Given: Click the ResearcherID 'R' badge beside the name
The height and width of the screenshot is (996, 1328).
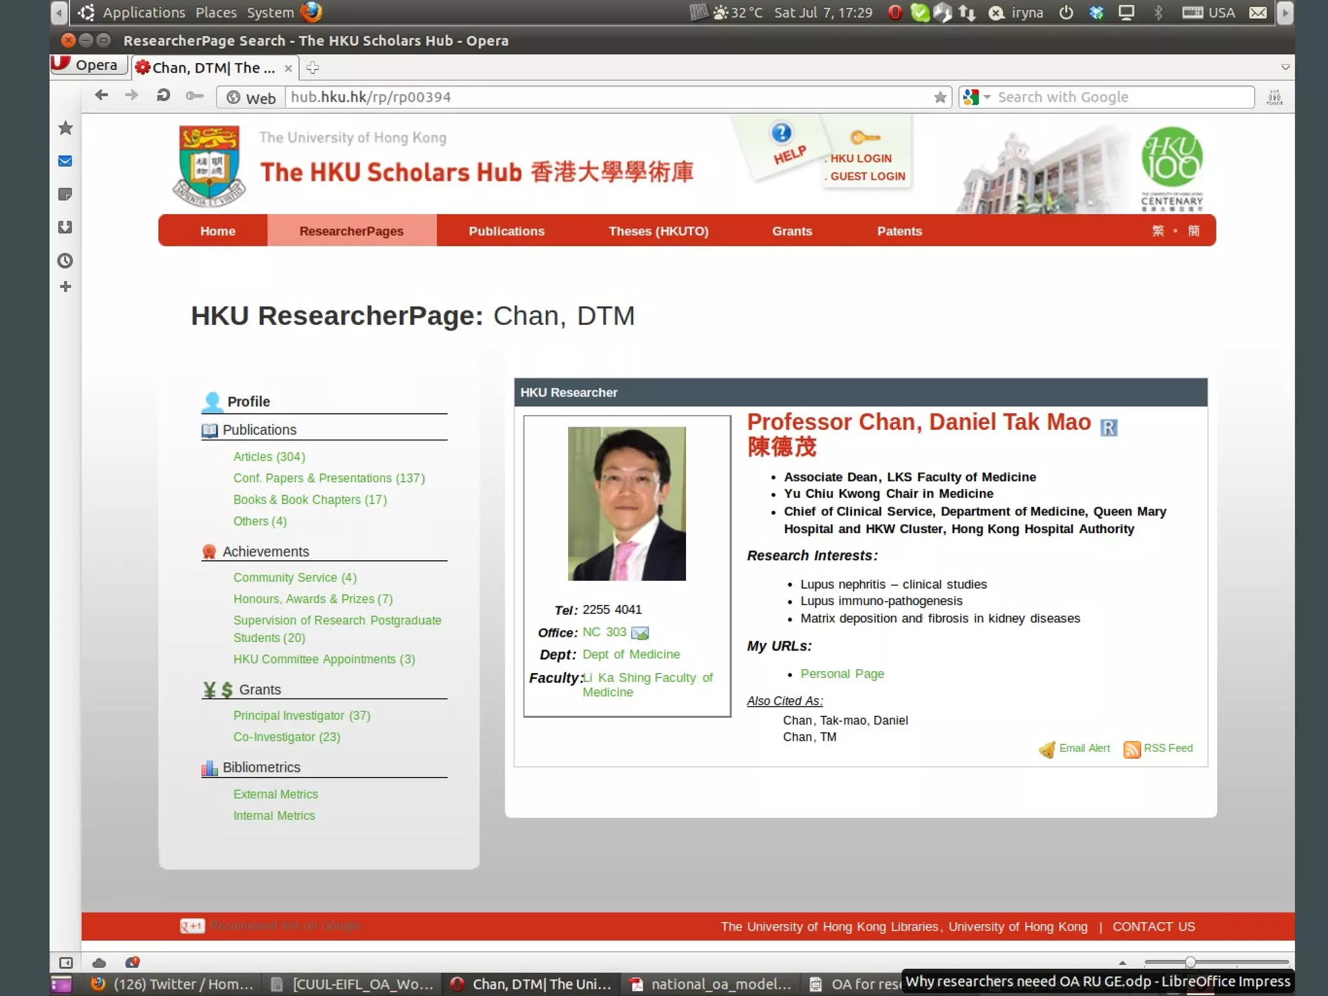Looking at the screenshot, I should point(1108,427).
